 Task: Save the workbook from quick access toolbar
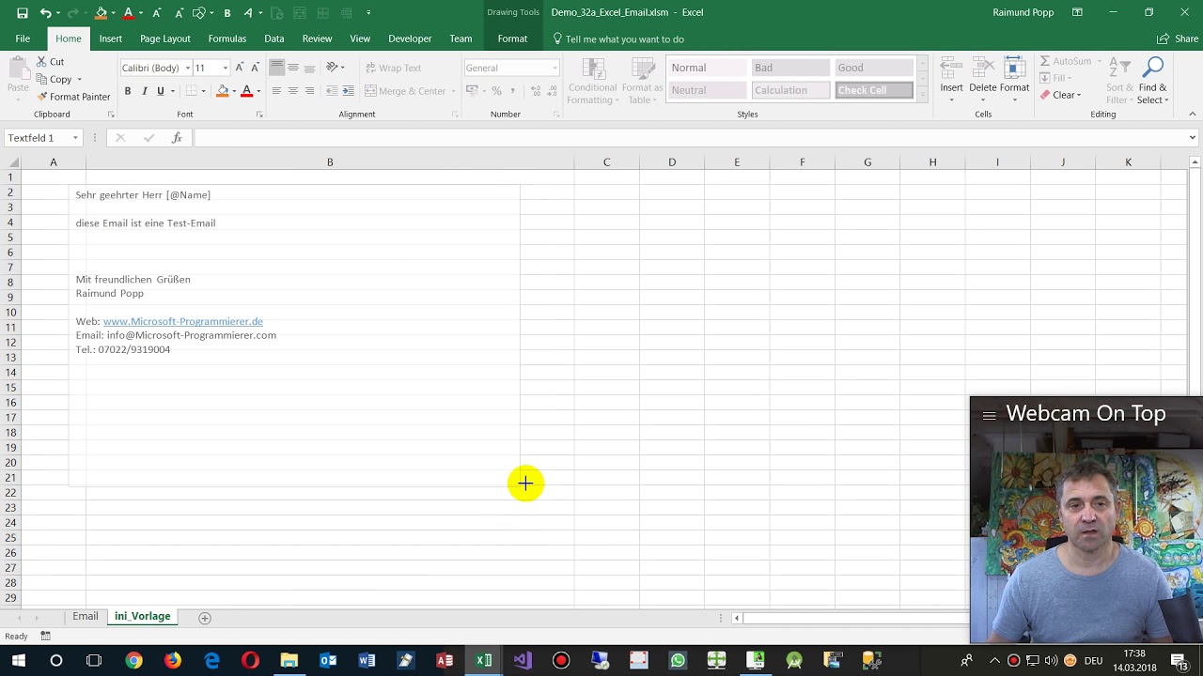point(22,12)
